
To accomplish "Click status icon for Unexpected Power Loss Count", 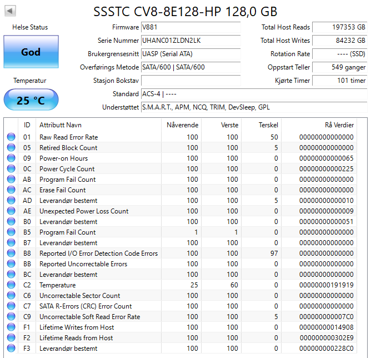I will pyautogui.click(x=11, y=211).
